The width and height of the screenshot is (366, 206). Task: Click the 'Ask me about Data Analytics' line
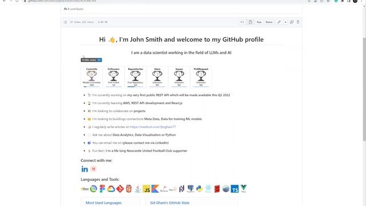(134, 135)
